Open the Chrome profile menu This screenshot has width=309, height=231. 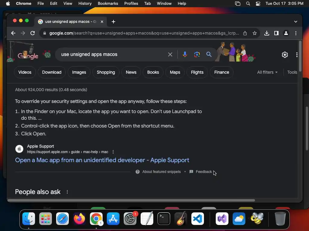286,33
